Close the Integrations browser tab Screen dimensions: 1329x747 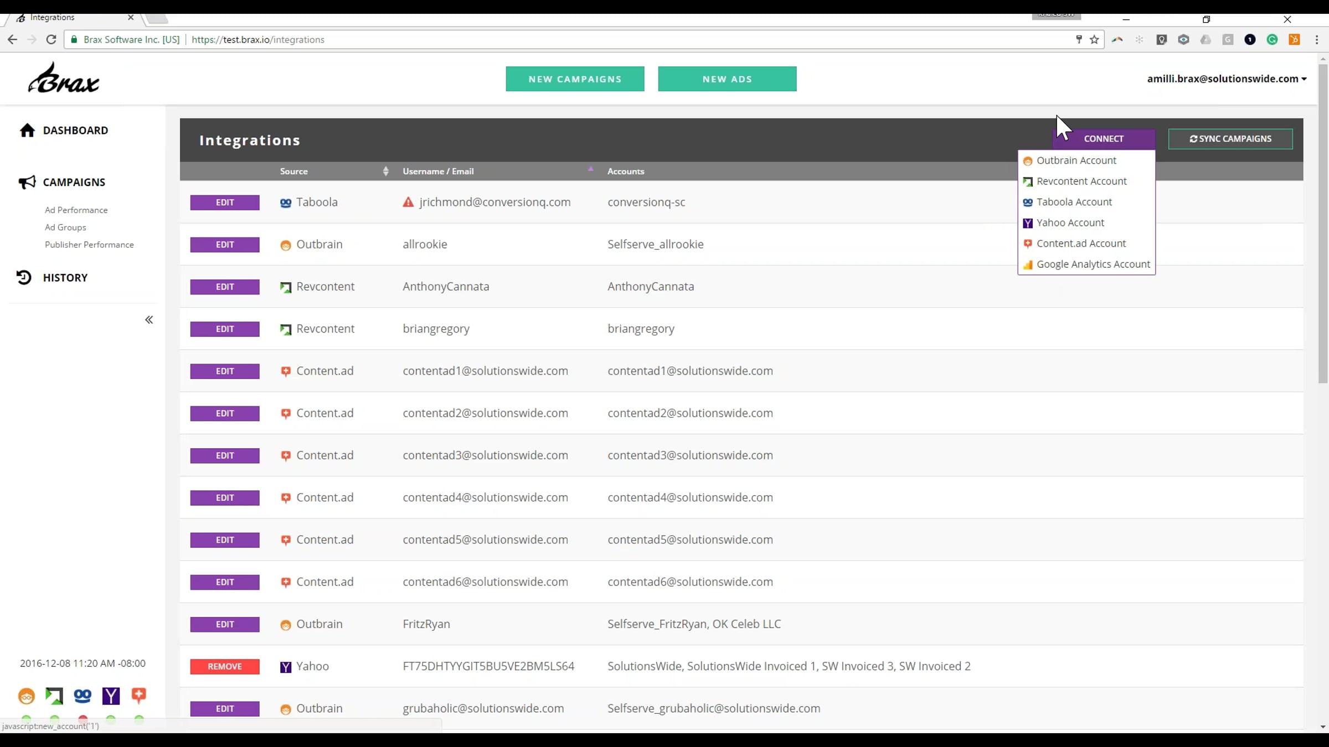131,18
